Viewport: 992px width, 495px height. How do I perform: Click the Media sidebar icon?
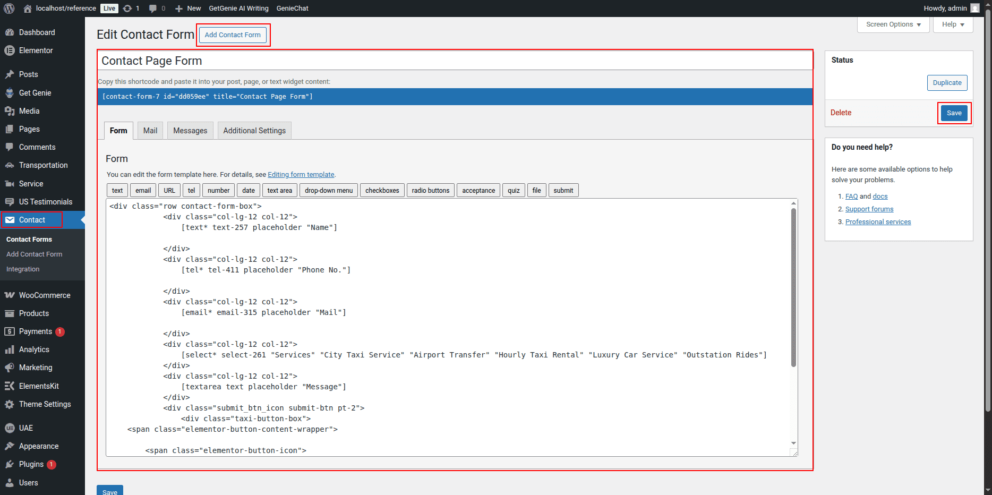tap(10, 111)
